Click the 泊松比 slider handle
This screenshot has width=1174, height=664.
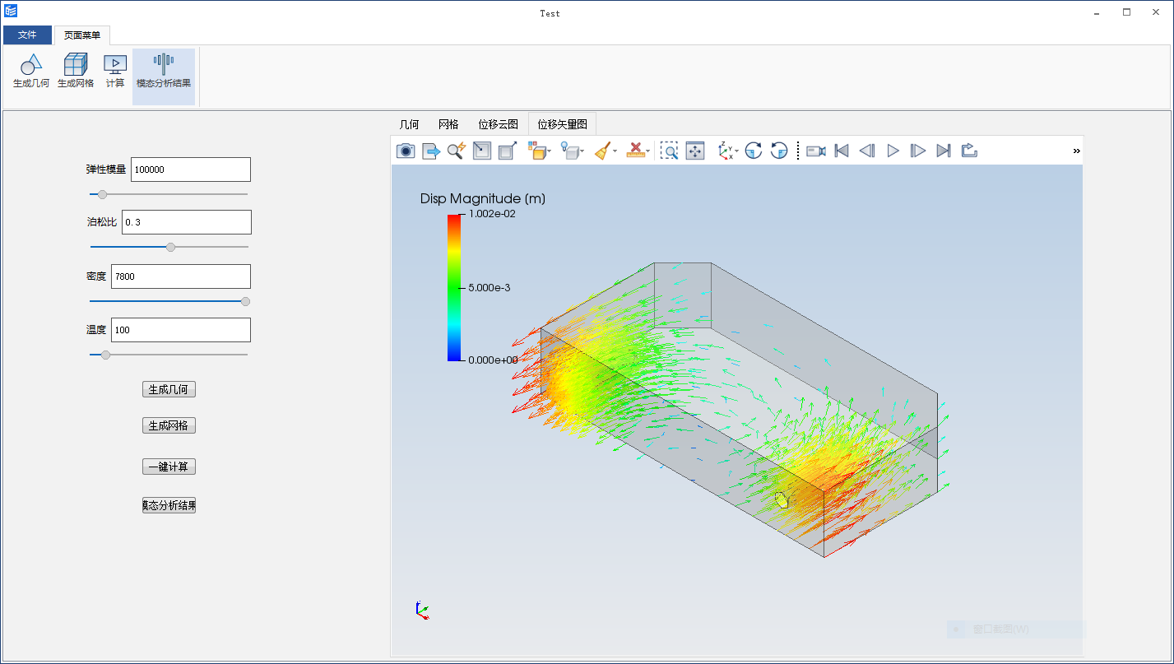(x=170, y=246)
